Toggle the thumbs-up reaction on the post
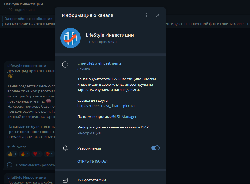Viewport: 250px width, 184px height. coord(11,154)
